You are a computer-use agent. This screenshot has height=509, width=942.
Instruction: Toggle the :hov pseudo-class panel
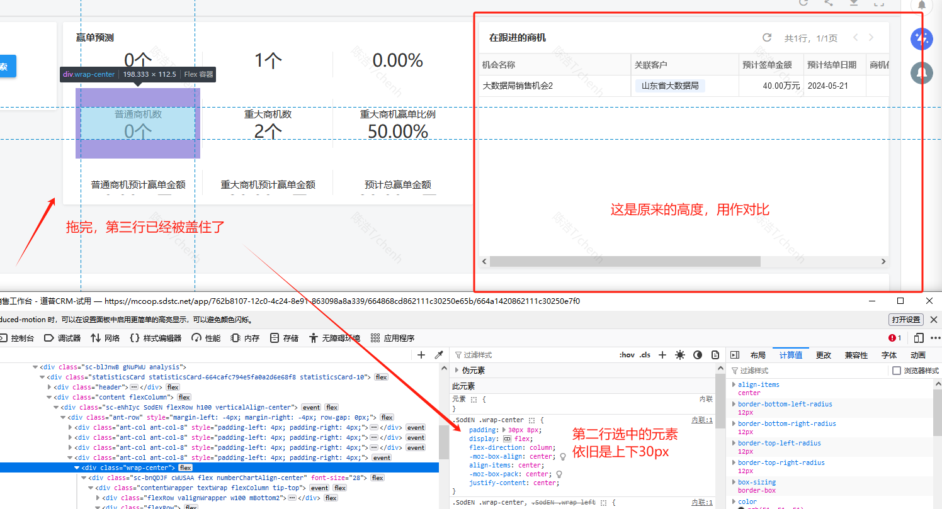coord(627,355)
